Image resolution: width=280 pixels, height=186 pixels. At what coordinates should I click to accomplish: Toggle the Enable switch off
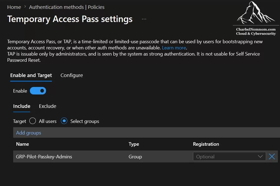38,91
